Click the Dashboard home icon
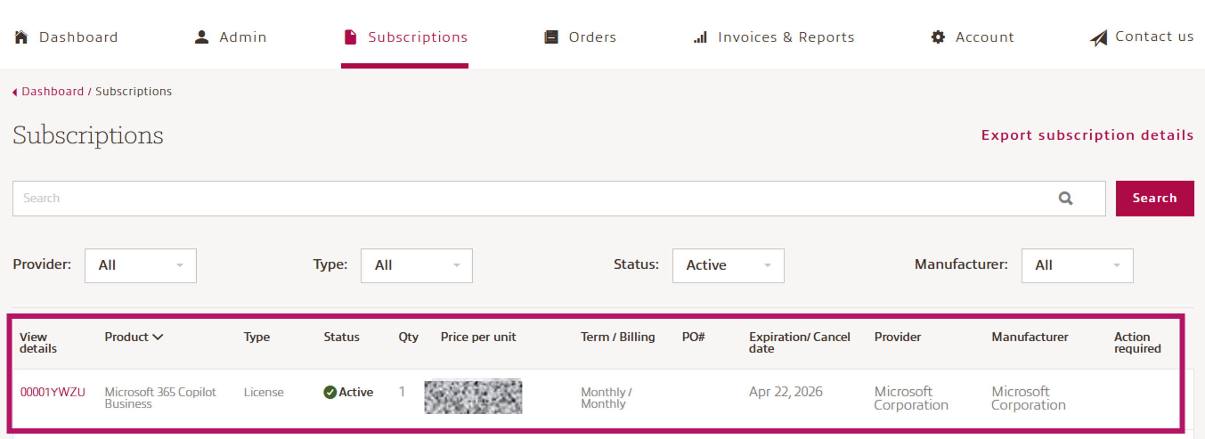Screen dimensions: 1205x439 (x=21, y=36)
